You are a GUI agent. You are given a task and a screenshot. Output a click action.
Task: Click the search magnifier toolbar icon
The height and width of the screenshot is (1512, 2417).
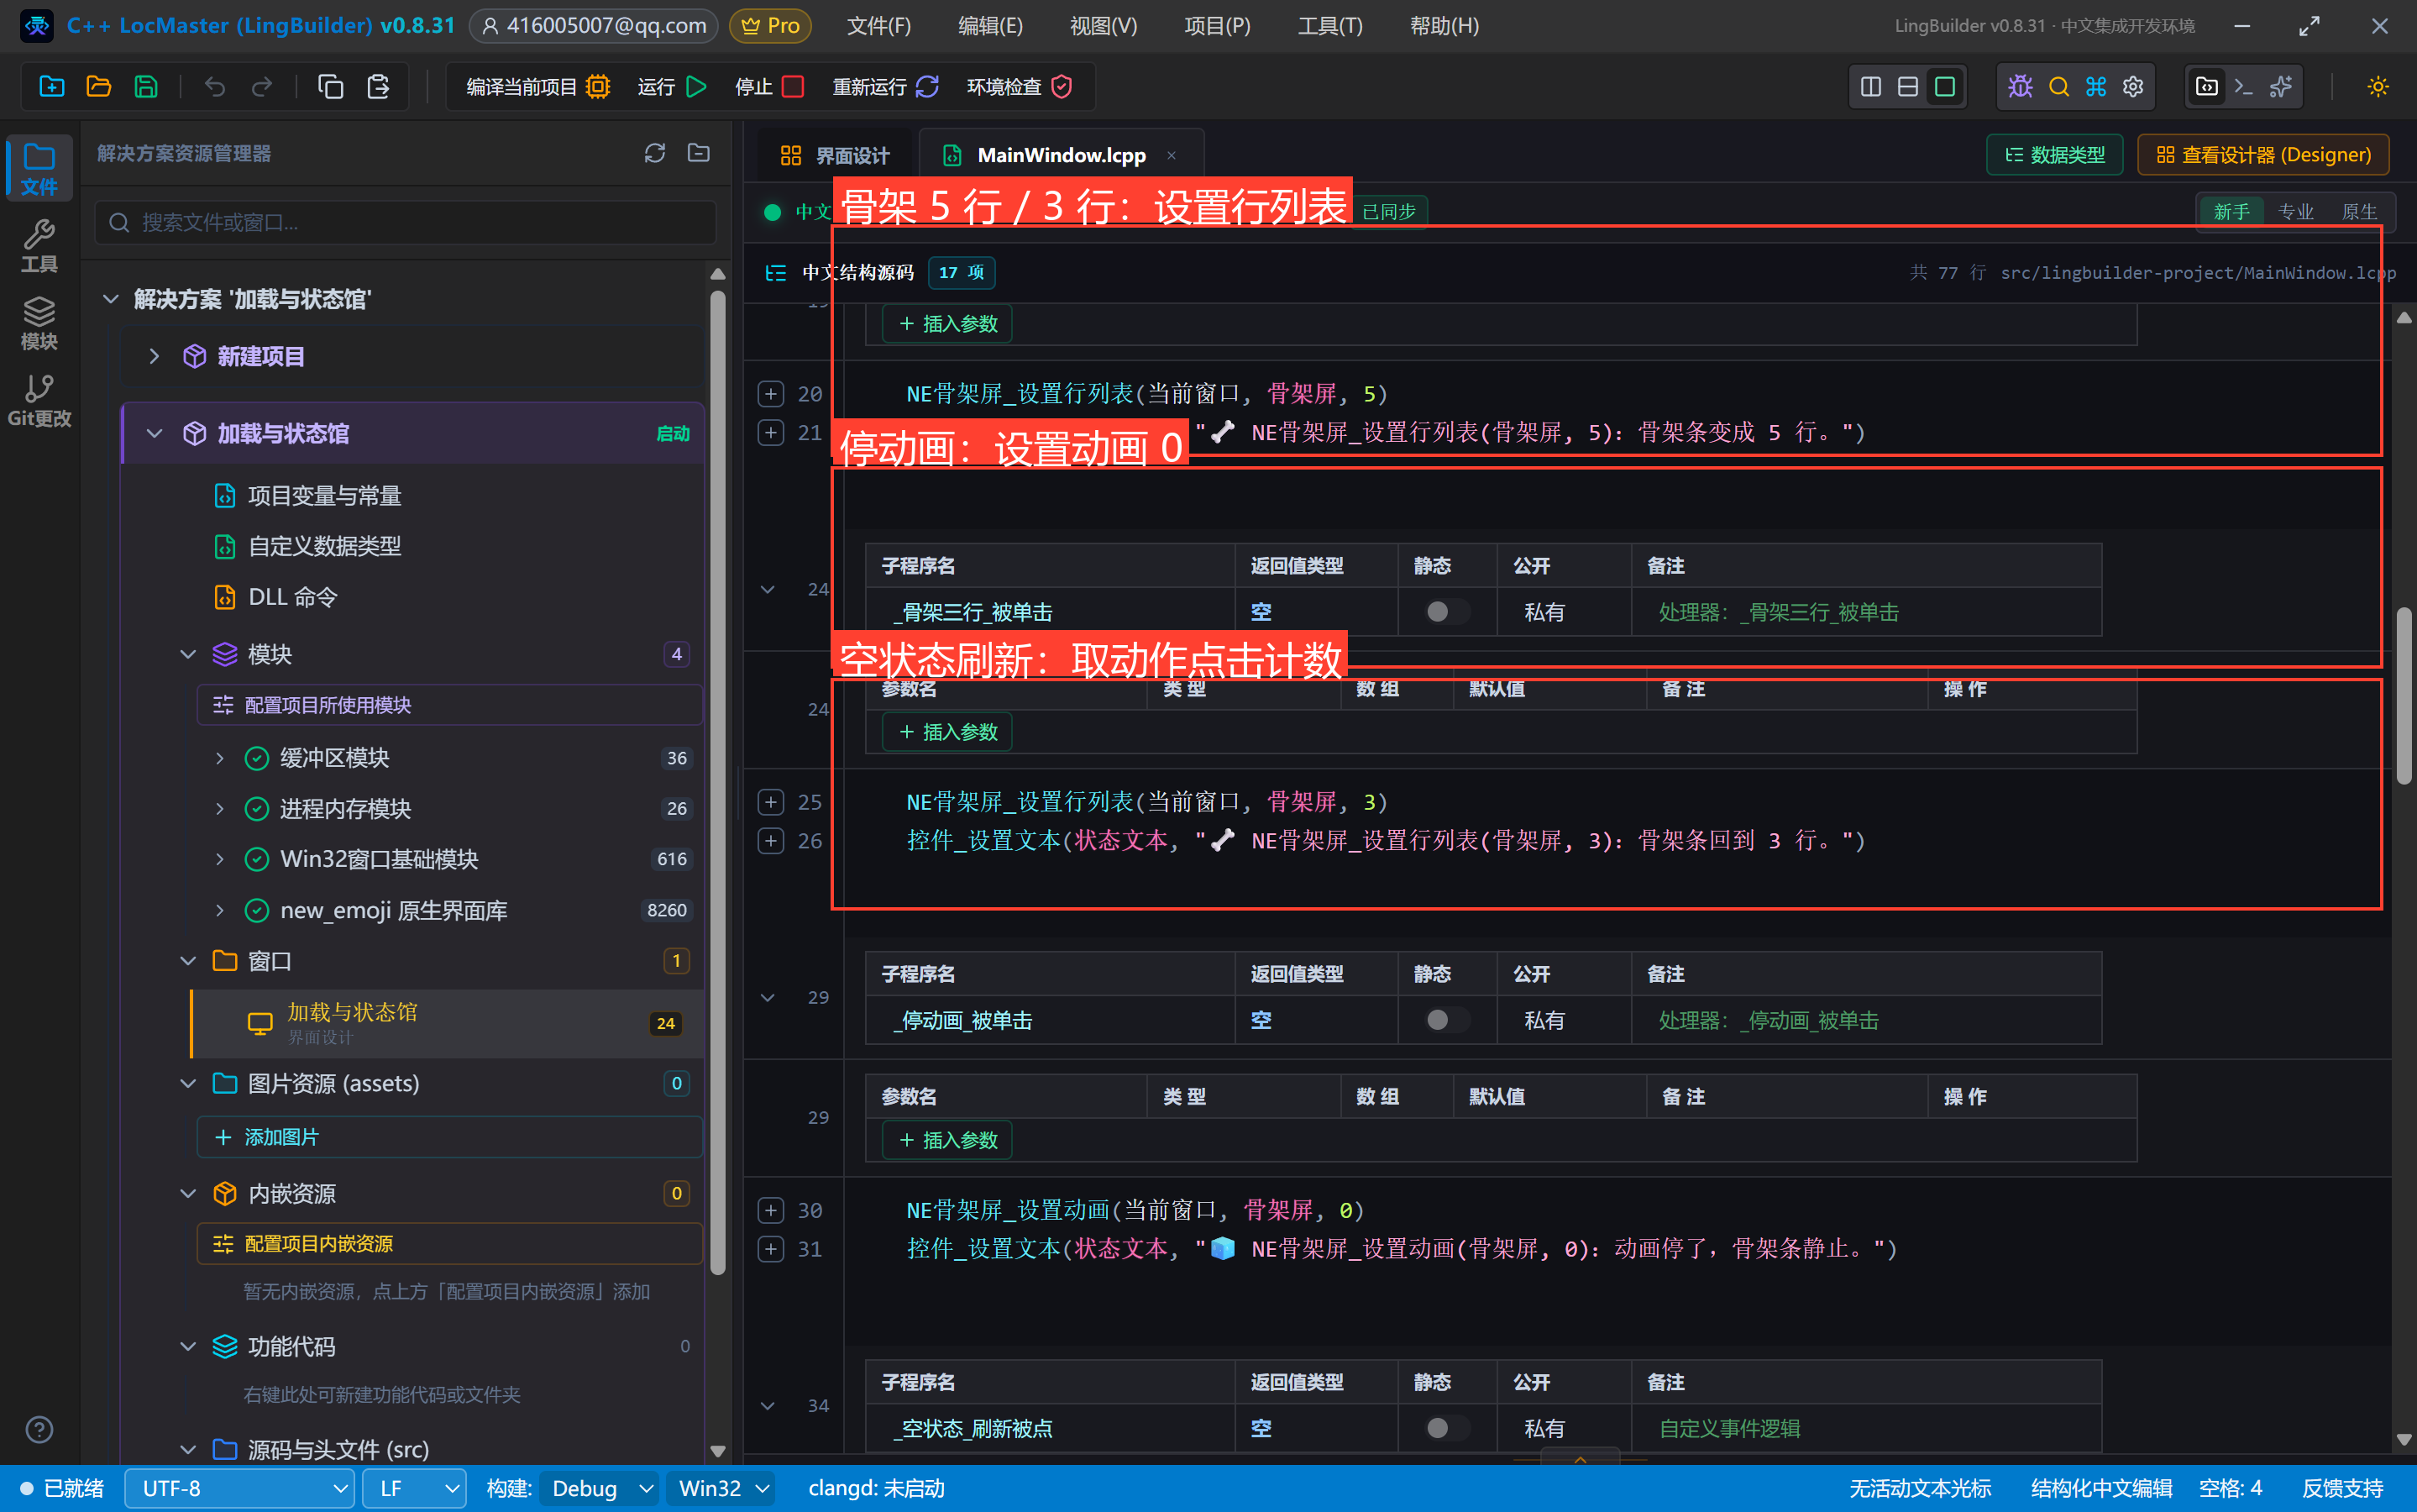[2058, 87]
